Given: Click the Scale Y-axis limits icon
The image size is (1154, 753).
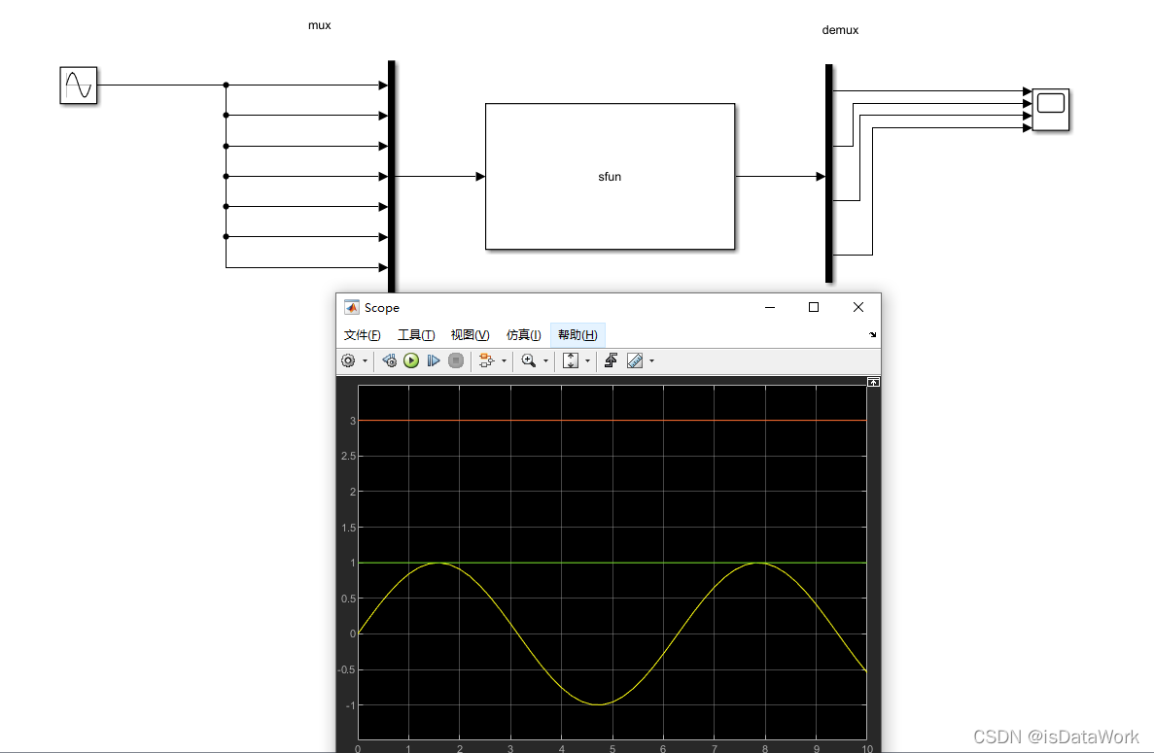Looking at the screenshot, I should [571, 360].
